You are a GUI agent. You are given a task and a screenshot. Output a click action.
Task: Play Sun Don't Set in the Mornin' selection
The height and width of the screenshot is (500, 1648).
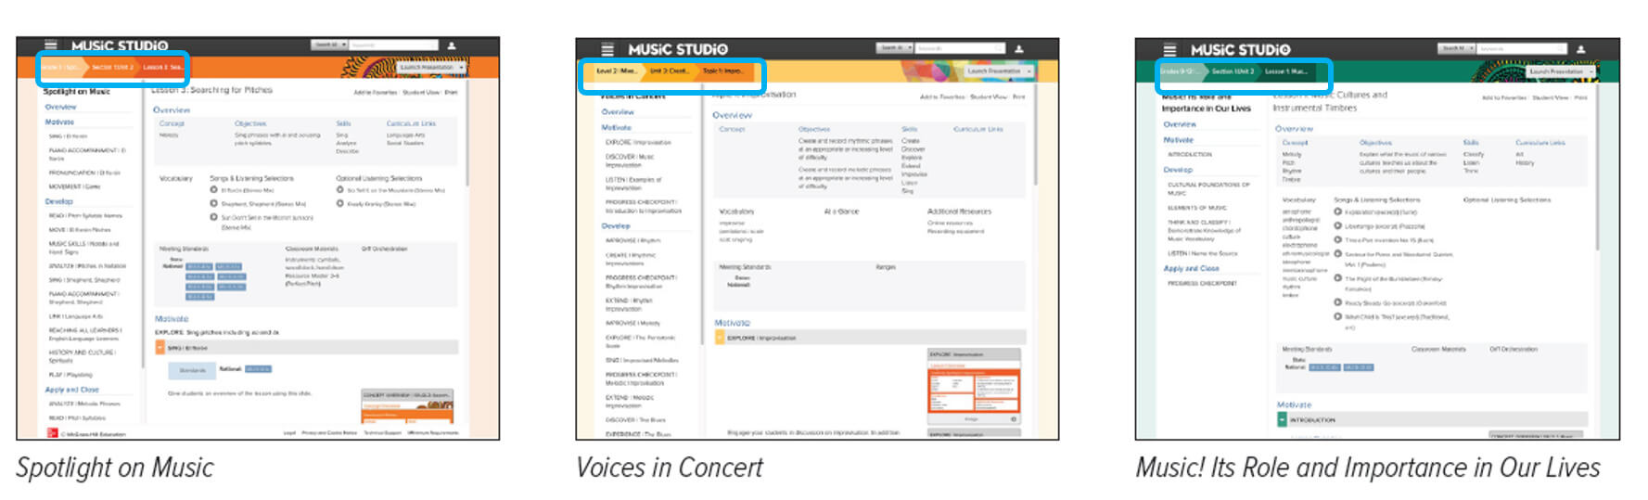pos(213,217)
